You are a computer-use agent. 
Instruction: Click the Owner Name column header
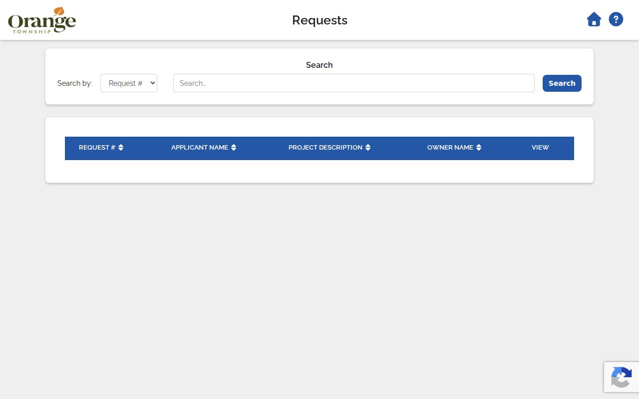[x=450, y=148]
